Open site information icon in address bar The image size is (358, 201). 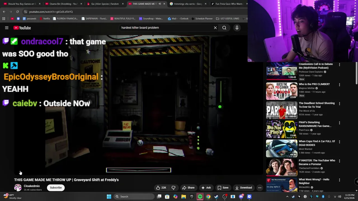pos(25,12)
